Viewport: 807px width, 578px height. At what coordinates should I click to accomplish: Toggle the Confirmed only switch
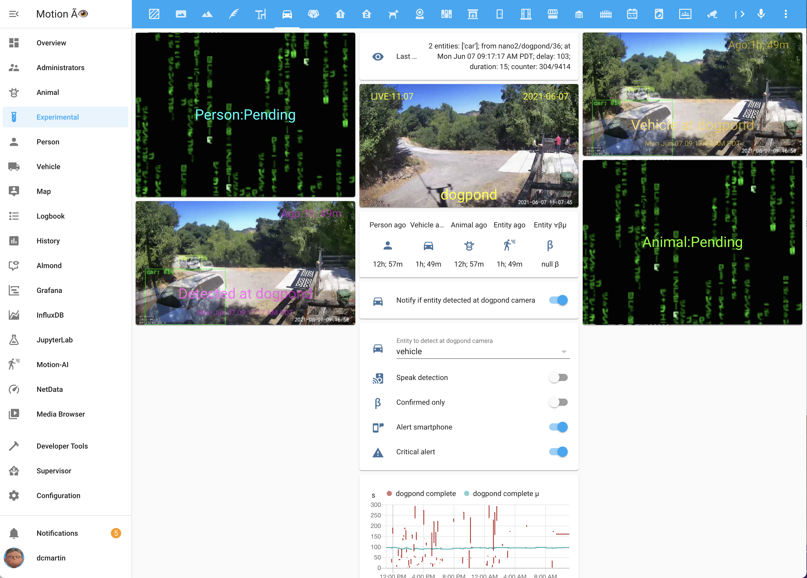[x=558, y=402]
